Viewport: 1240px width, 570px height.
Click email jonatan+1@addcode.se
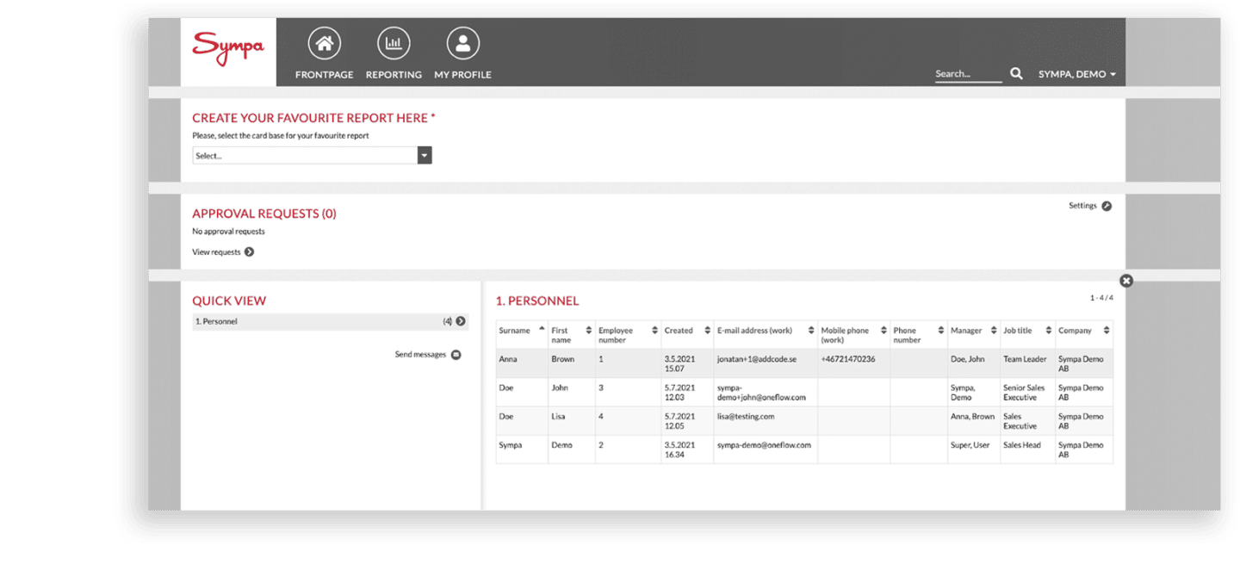757,359
